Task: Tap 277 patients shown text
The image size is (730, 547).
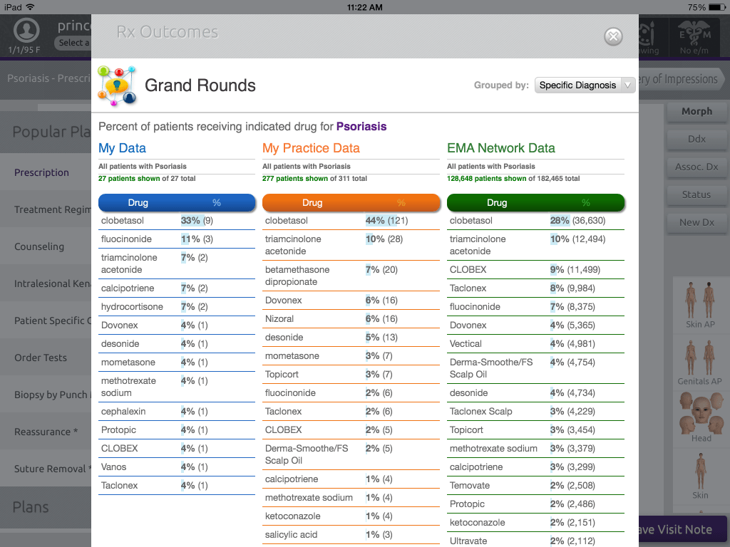Action: [x=295, y=179]
